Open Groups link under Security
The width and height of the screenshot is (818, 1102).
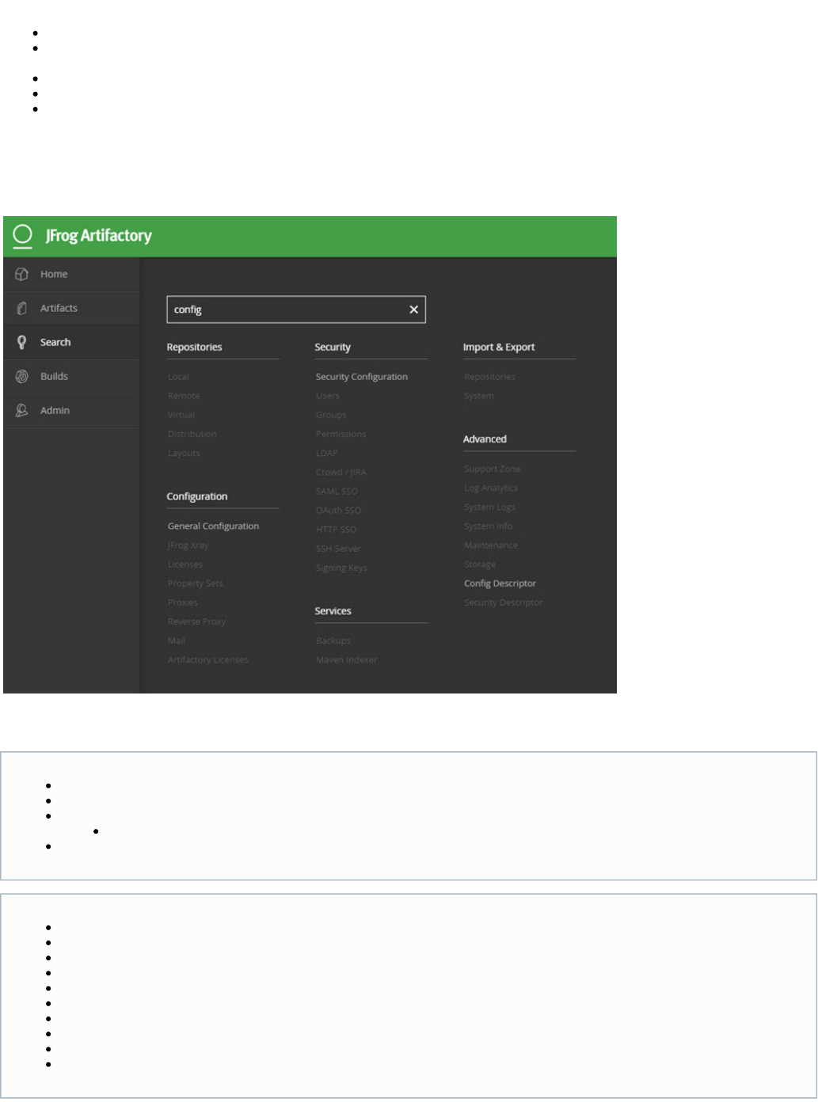point(331,415)
